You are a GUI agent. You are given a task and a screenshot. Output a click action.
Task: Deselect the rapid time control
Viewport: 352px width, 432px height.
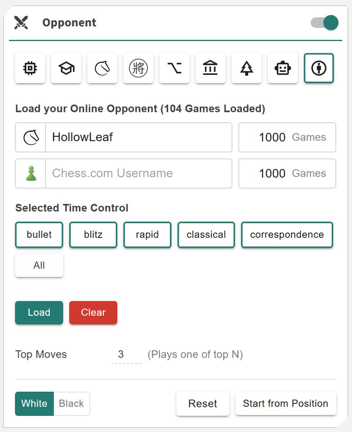coord(147,235)
